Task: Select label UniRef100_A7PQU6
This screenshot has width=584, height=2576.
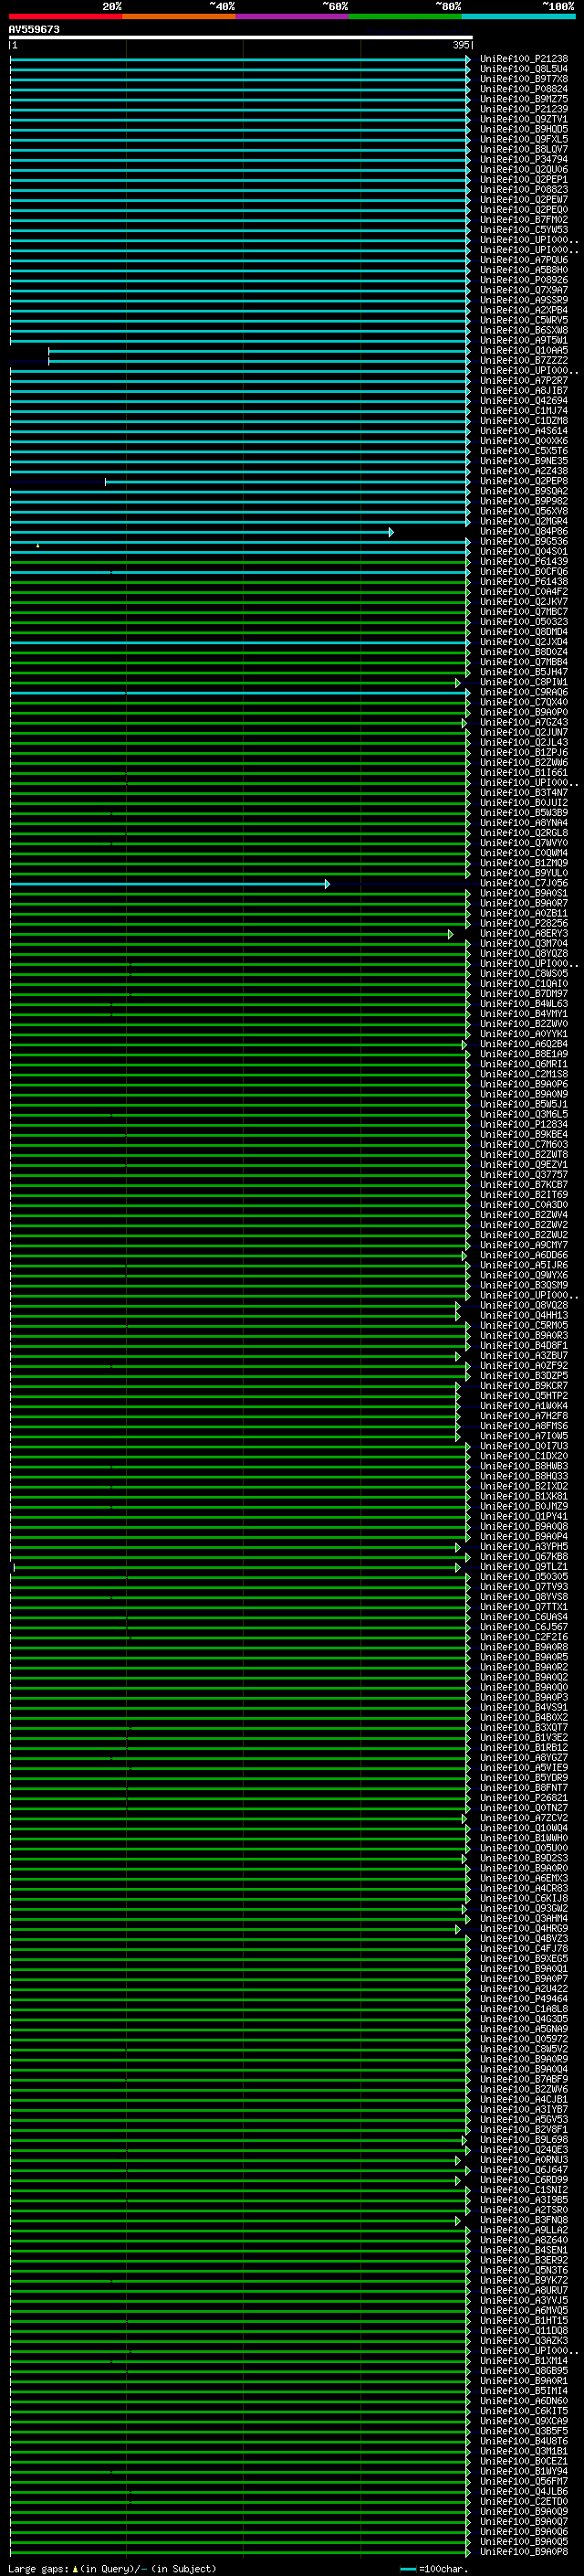Action: coord(524,260)
